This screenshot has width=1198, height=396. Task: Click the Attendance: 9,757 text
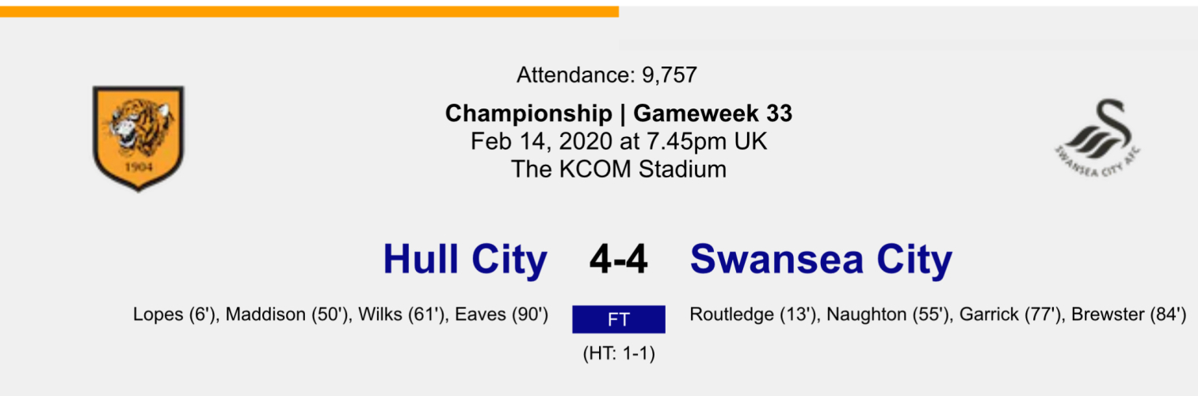[607, 76]
